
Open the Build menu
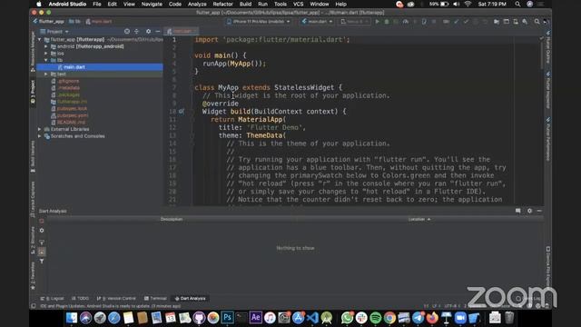pos(245,4)
